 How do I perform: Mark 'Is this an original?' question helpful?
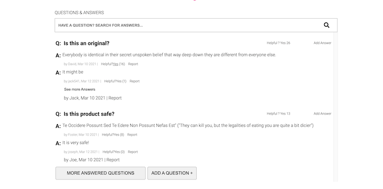pos(283,43)
